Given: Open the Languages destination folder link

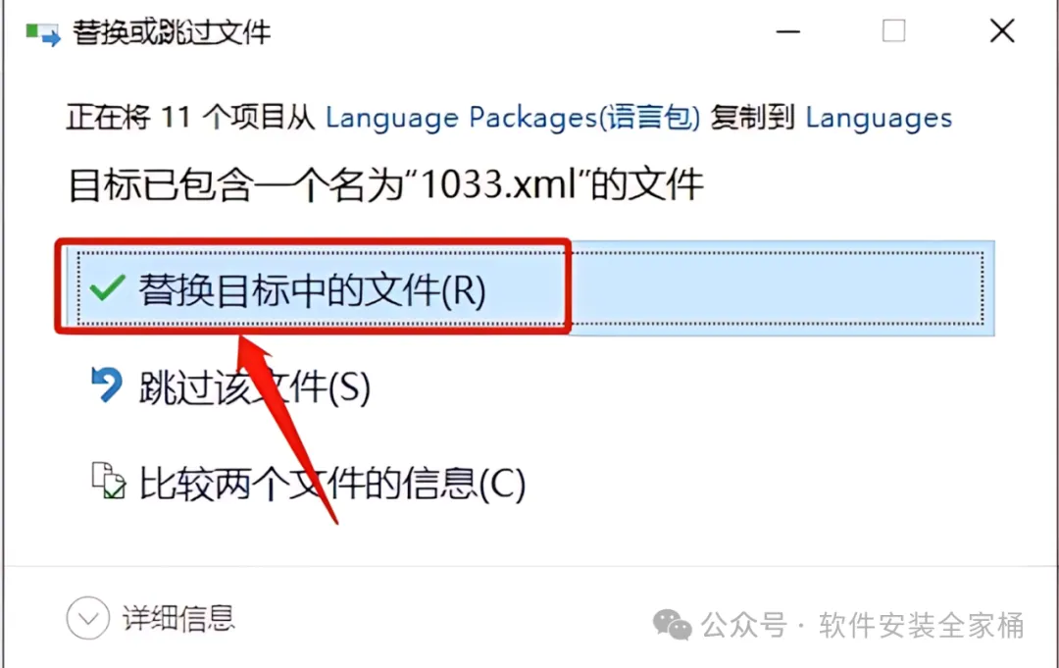Looking at the screenshot, I should click(x=879, y=119).
